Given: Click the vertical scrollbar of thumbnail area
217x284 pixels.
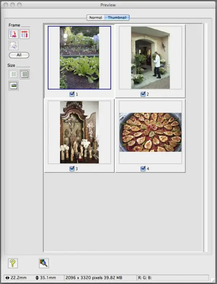Looking at the screenshot, I should (205, 138).
